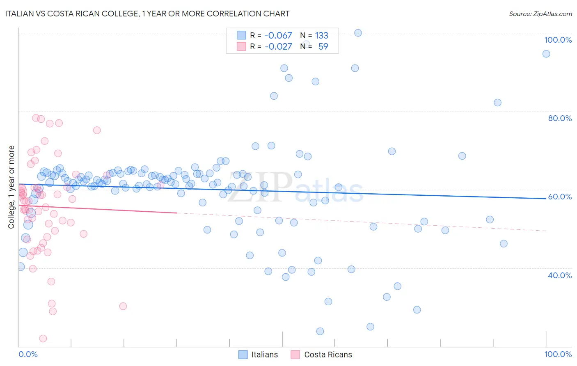Select the Italians legend label
The height and width of the screenshot is (366, 577).
click(x=265, y=355)
